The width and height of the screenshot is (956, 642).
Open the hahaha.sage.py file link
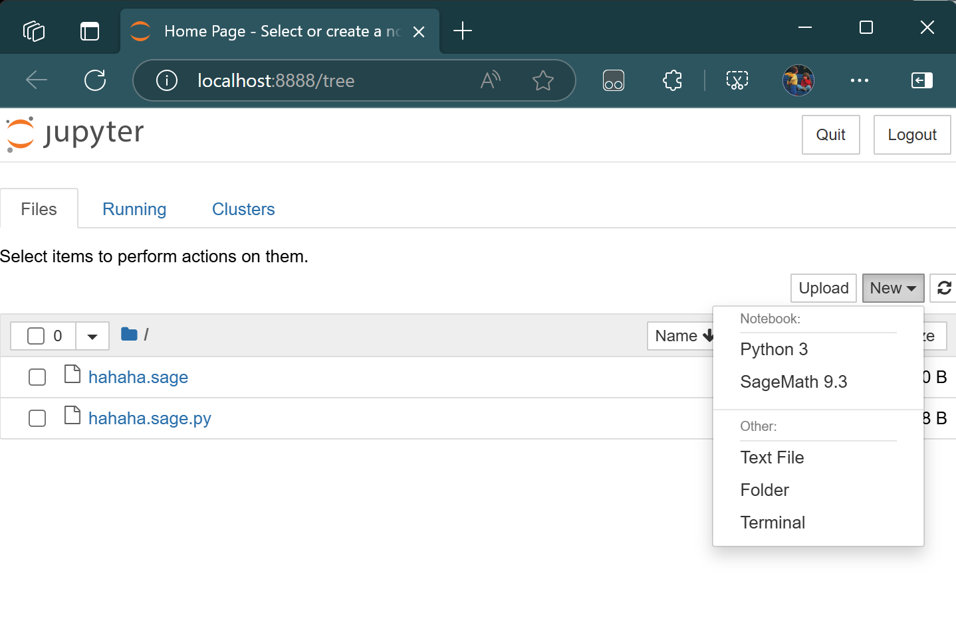coord(150,418)
